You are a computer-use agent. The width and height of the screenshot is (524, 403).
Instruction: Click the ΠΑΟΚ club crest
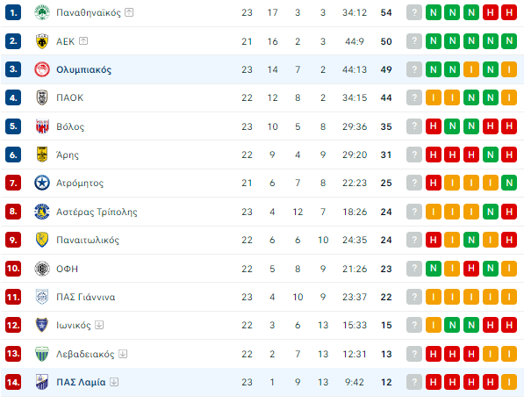[42, 97]
